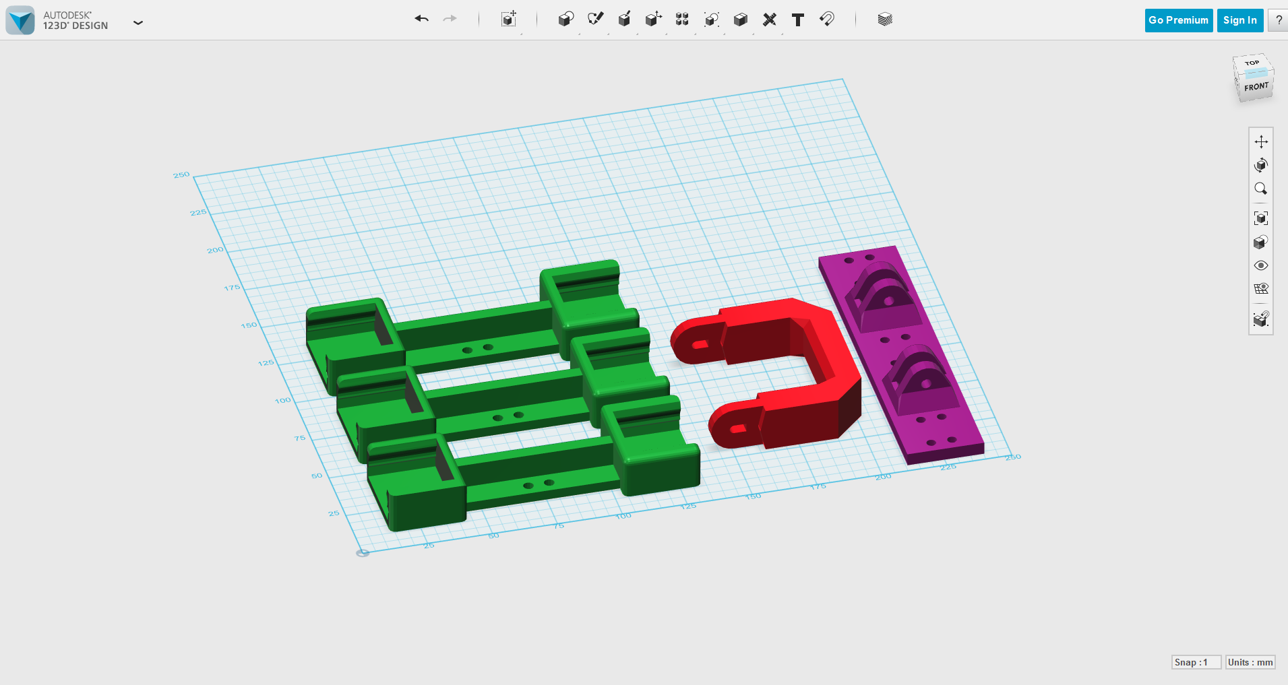The image size is (1288, 685).
Task: Click the FRONT face of view cube
Action: point(1256,87)
